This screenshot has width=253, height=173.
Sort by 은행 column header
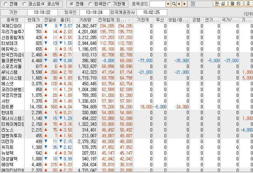pos(196,20)
